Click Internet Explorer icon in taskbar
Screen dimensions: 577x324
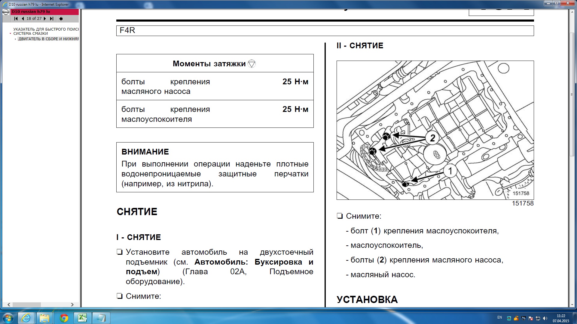point(26,318)
